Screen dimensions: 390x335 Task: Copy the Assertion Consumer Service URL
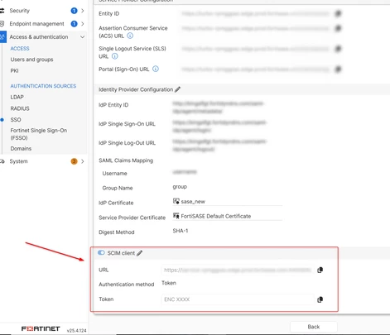point(338,28)
